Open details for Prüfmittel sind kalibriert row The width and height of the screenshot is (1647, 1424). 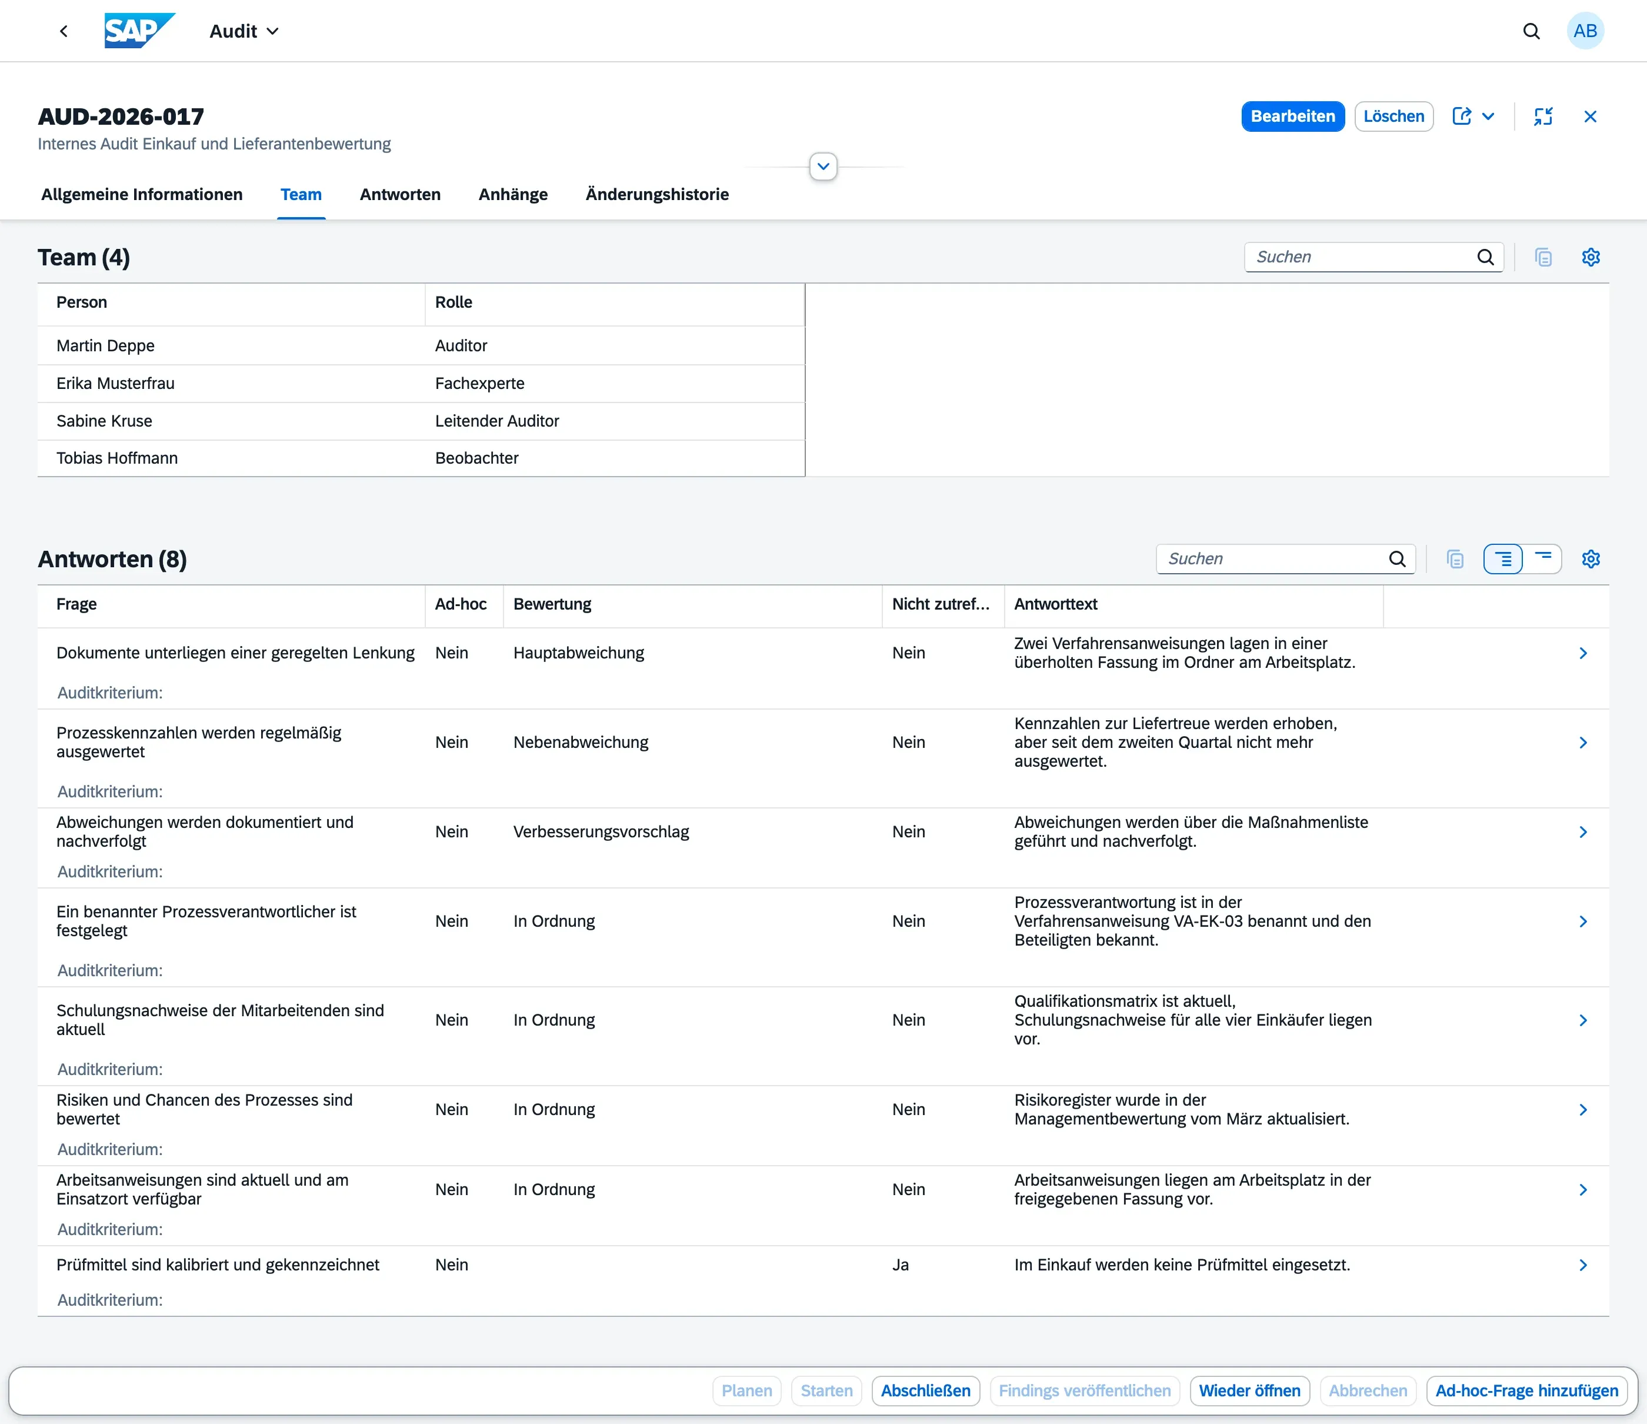tap(1583, 1264)
